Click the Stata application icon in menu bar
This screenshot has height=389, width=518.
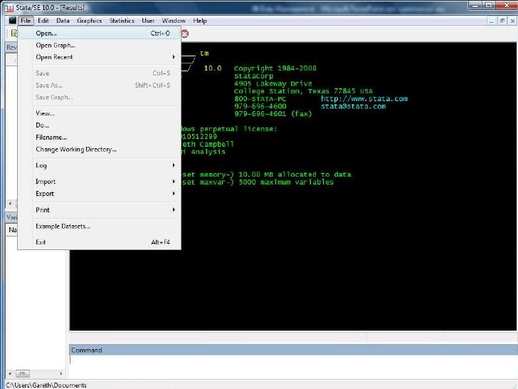(x=12, y=21)
